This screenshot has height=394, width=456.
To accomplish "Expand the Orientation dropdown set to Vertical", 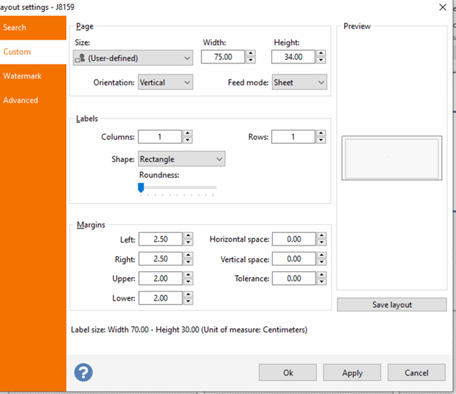I will [165, 83].
